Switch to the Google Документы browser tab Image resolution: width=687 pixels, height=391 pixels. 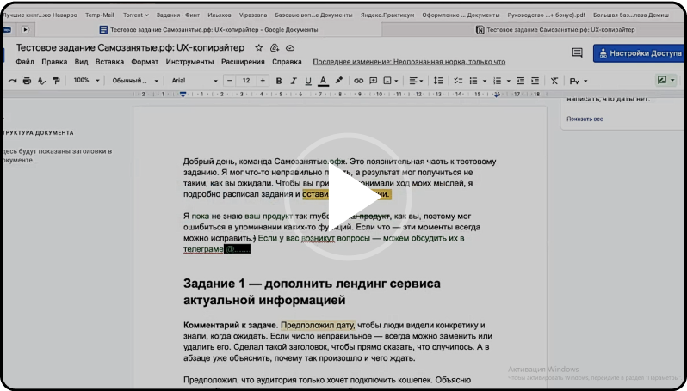click(208, 30)
